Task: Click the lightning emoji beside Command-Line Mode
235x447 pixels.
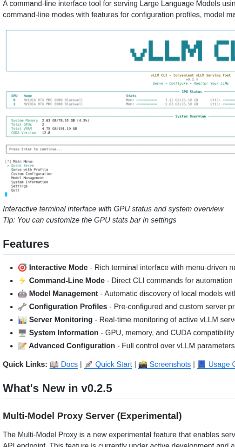Action: (x=22, y=280)
